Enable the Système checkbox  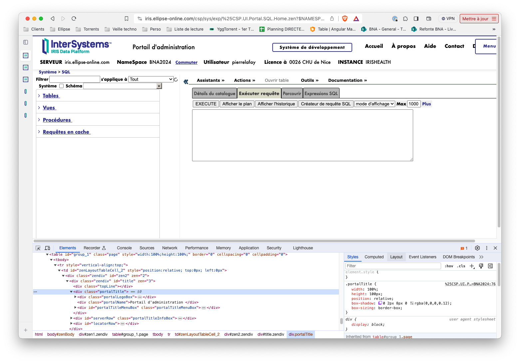tap(61, 86)
